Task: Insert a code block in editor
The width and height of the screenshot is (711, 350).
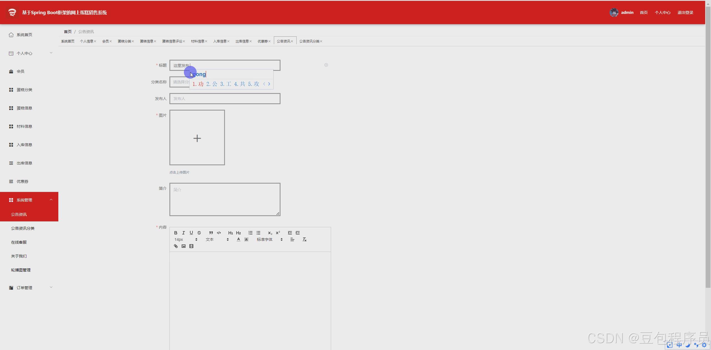Action: (x=219, y=233)
